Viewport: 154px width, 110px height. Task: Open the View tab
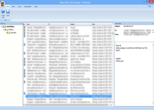point(13,7)
